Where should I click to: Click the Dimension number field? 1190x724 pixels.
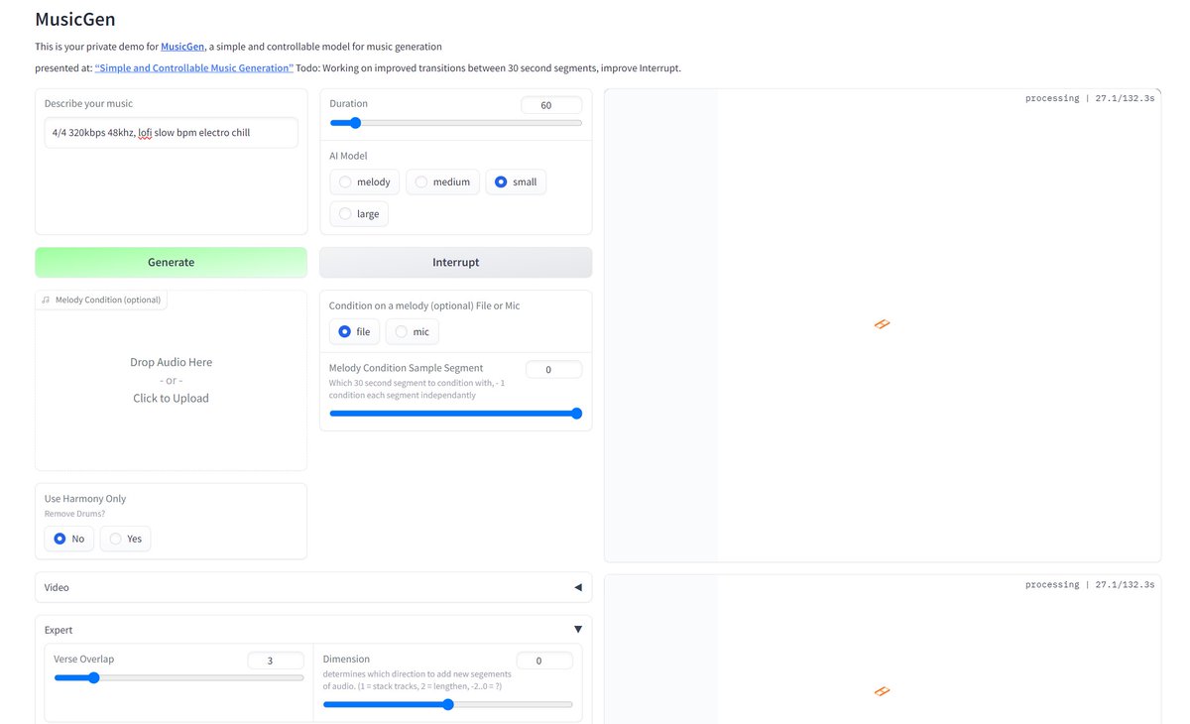544,661
